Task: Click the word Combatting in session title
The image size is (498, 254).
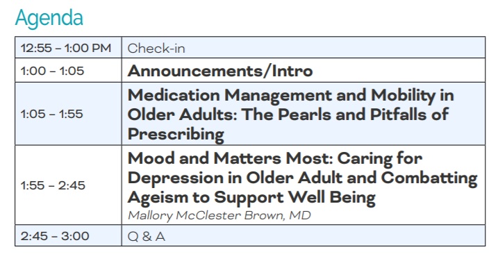Action: (x=429, y=178)
